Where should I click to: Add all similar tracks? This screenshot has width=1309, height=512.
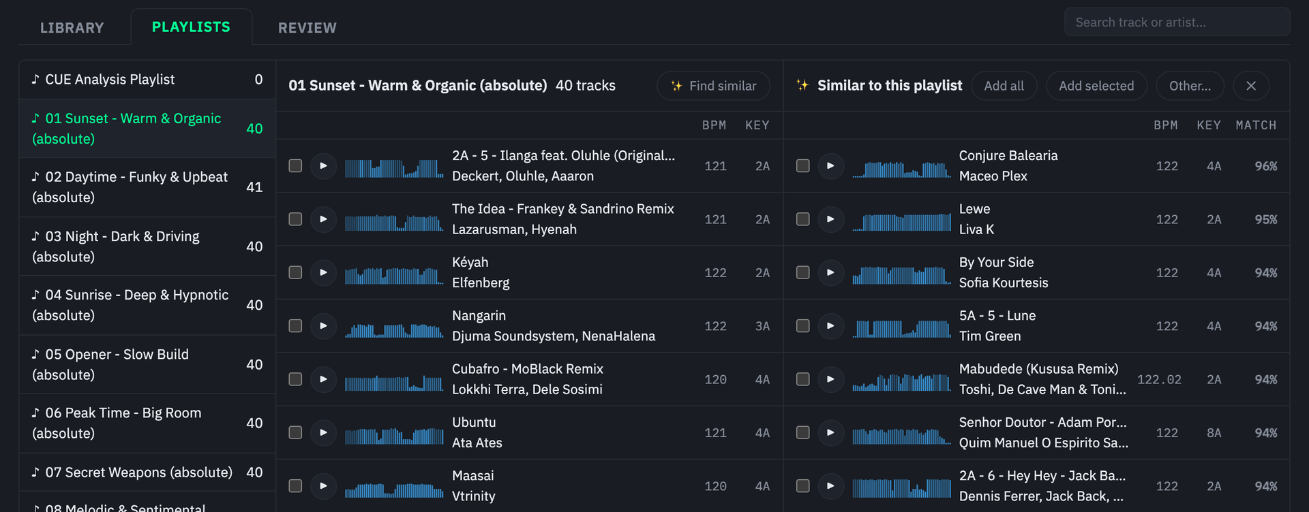click(1004, 86)
